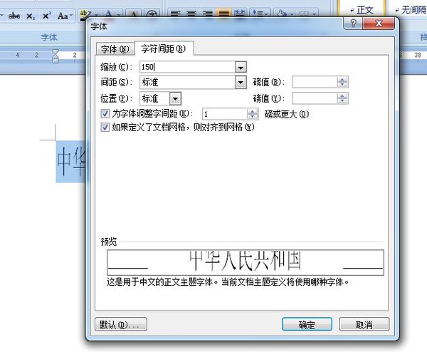
Task: Open the 缩放 dropdown arrow
Action: point(241,67)
